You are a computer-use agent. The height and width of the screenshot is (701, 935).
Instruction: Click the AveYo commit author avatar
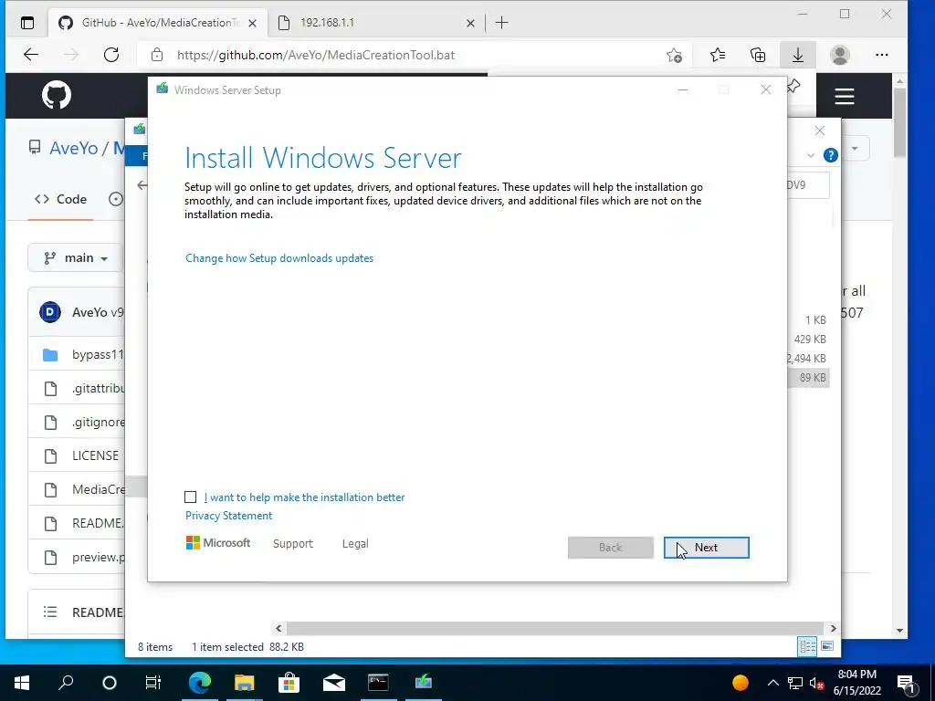50,312
